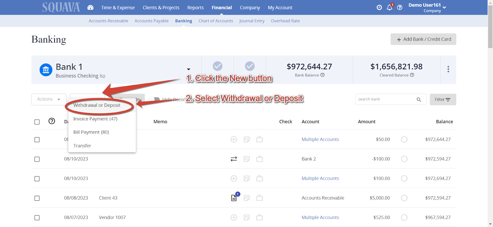Click Add Bank / Credit Card button
This screenshot has height=227, width=493.
(423, 39)
